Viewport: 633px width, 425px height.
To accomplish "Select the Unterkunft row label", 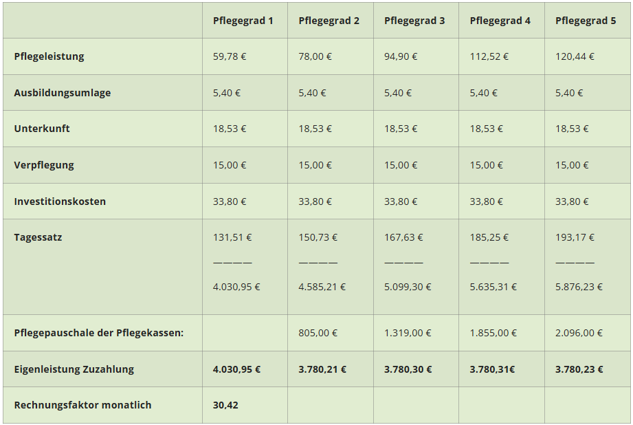I will pyautogui.click(x=42, y=129).
